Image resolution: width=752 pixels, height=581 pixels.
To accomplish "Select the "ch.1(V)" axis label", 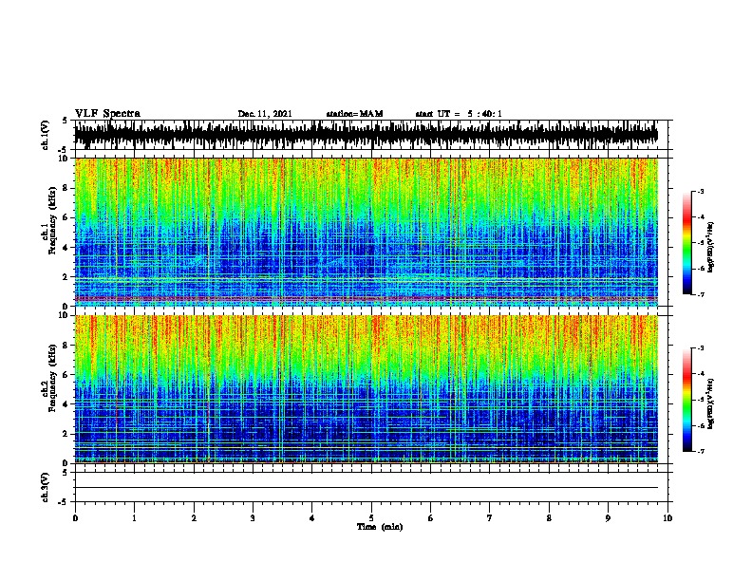I will [x=46, y=135].
